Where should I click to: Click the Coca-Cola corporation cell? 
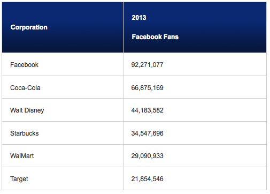coord(63,87)
